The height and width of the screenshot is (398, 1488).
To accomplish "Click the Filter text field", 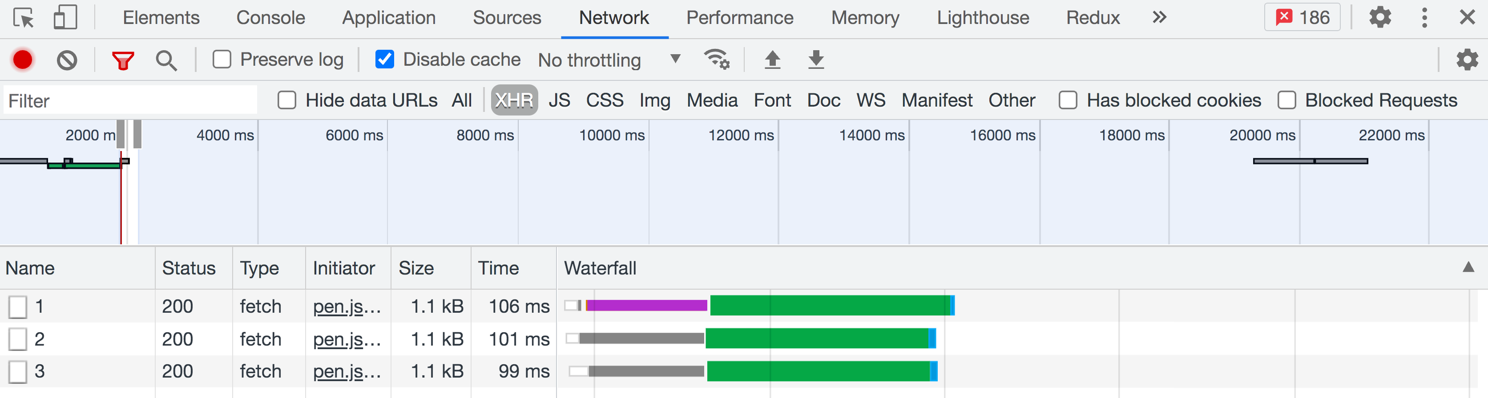I will point(130,101).
